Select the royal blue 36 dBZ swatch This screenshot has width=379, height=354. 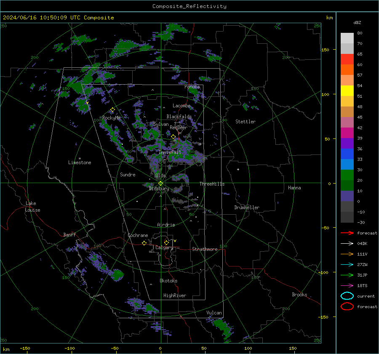click(x=347, y=154)
